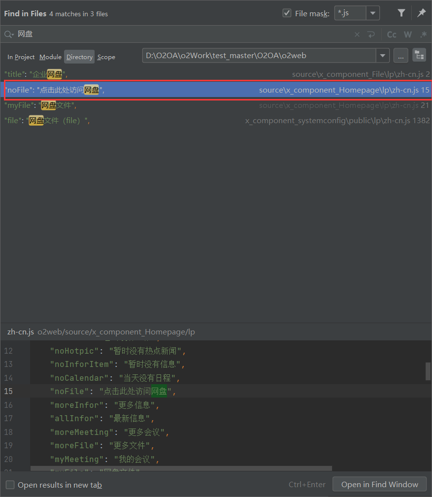The width and height of the screenshot is (432, 497).
Task: Toggle search recursively in subdirectories icon
Action: pos(419,56)
